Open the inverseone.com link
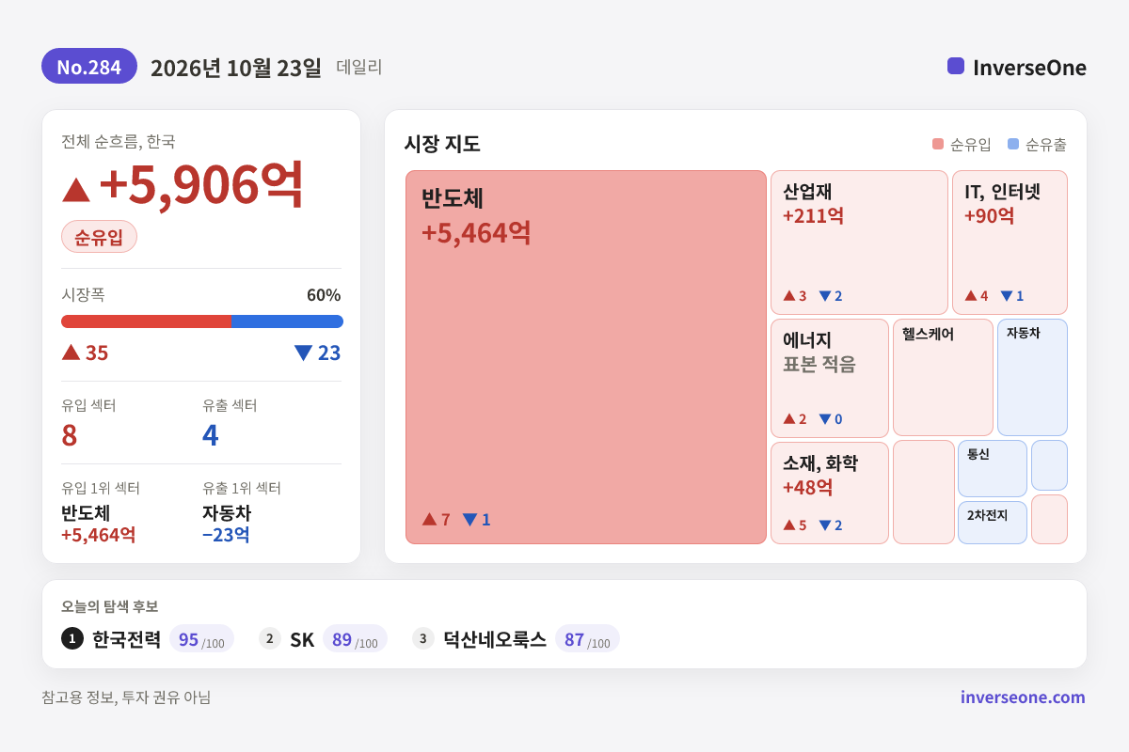 [1023, 697]
